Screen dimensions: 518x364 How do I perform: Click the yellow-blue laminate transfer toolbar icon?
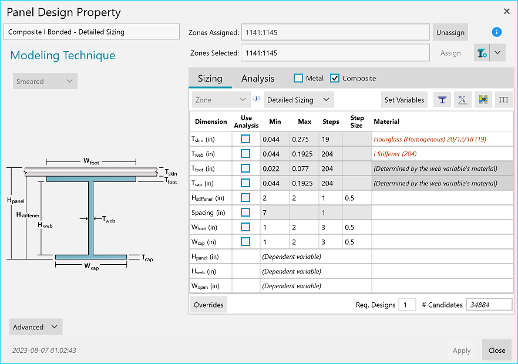[x=483, y=100]
